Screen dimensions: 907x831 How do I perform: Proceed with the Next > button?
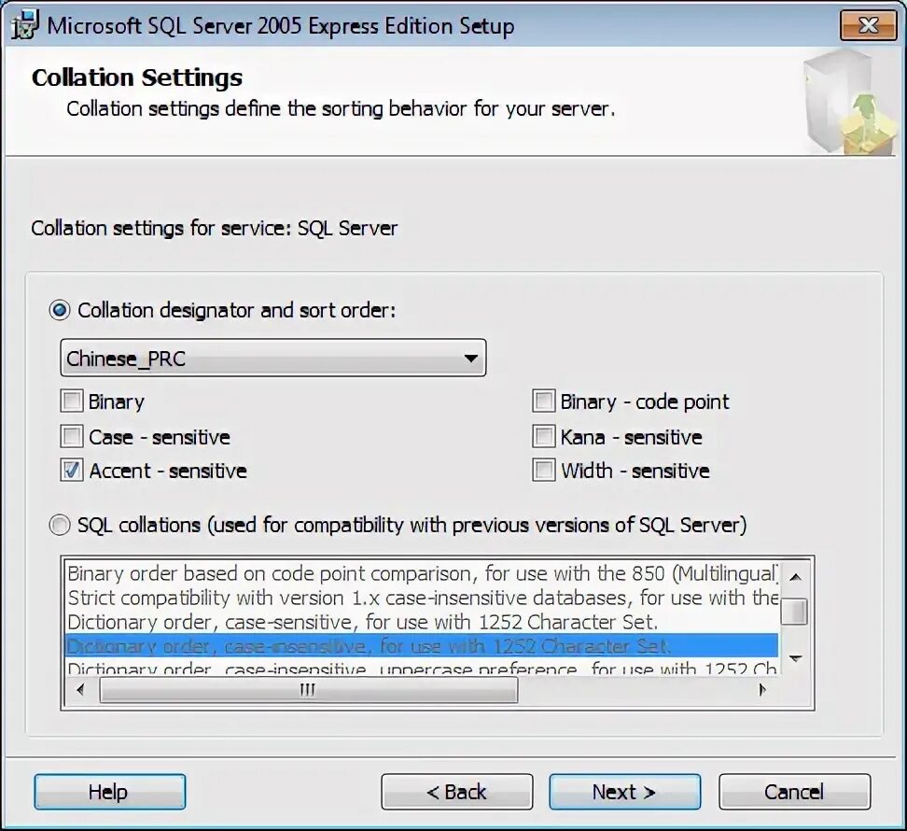pos(624,792)
